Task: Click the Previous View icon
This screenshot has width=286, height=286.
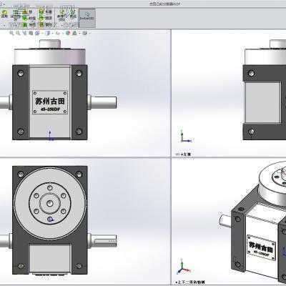Action: [x=24, y=33]
